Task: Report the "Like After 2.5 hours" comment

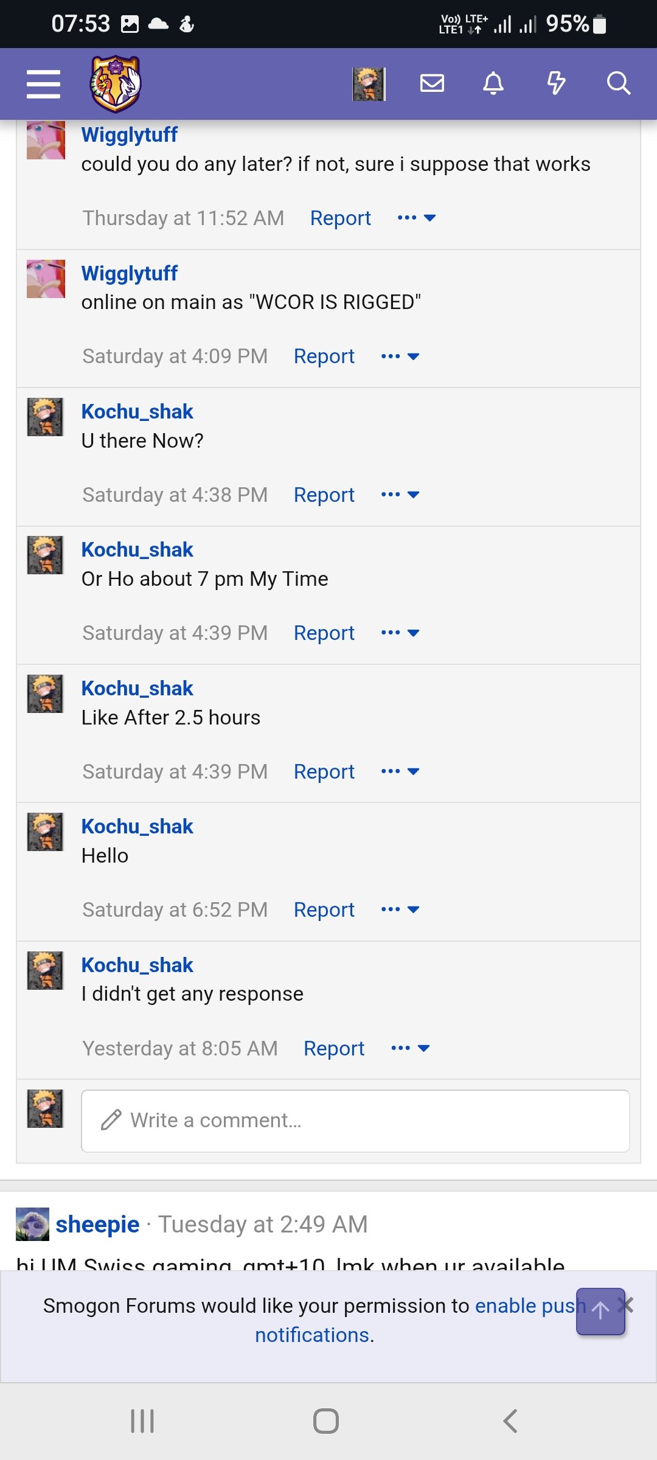Action: point(324,771)
